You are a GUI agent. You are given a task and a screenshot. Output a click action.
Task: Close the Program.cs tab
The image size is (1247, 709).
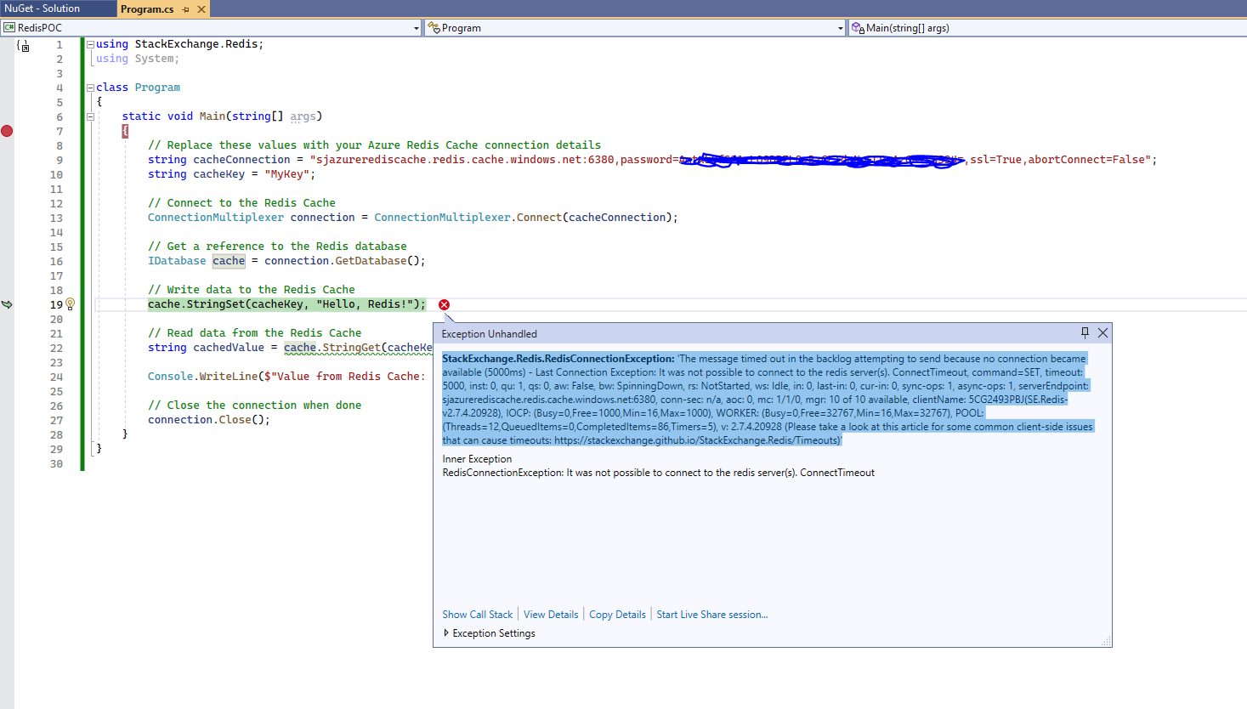coord(201,9)
